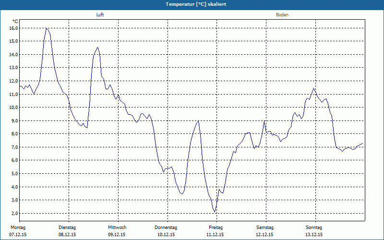The height and width of the screenshot is (240, 384).
Task: Click the 6,0 y-axis value
Action: coord(15,160)
